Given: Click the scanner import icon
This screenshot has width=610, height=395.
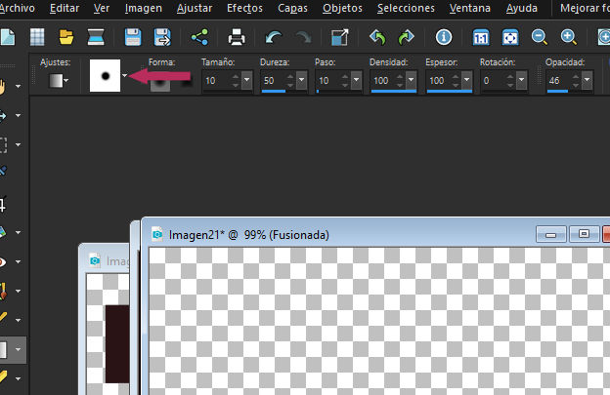Looking at the screenshot, I should (96, 37).
